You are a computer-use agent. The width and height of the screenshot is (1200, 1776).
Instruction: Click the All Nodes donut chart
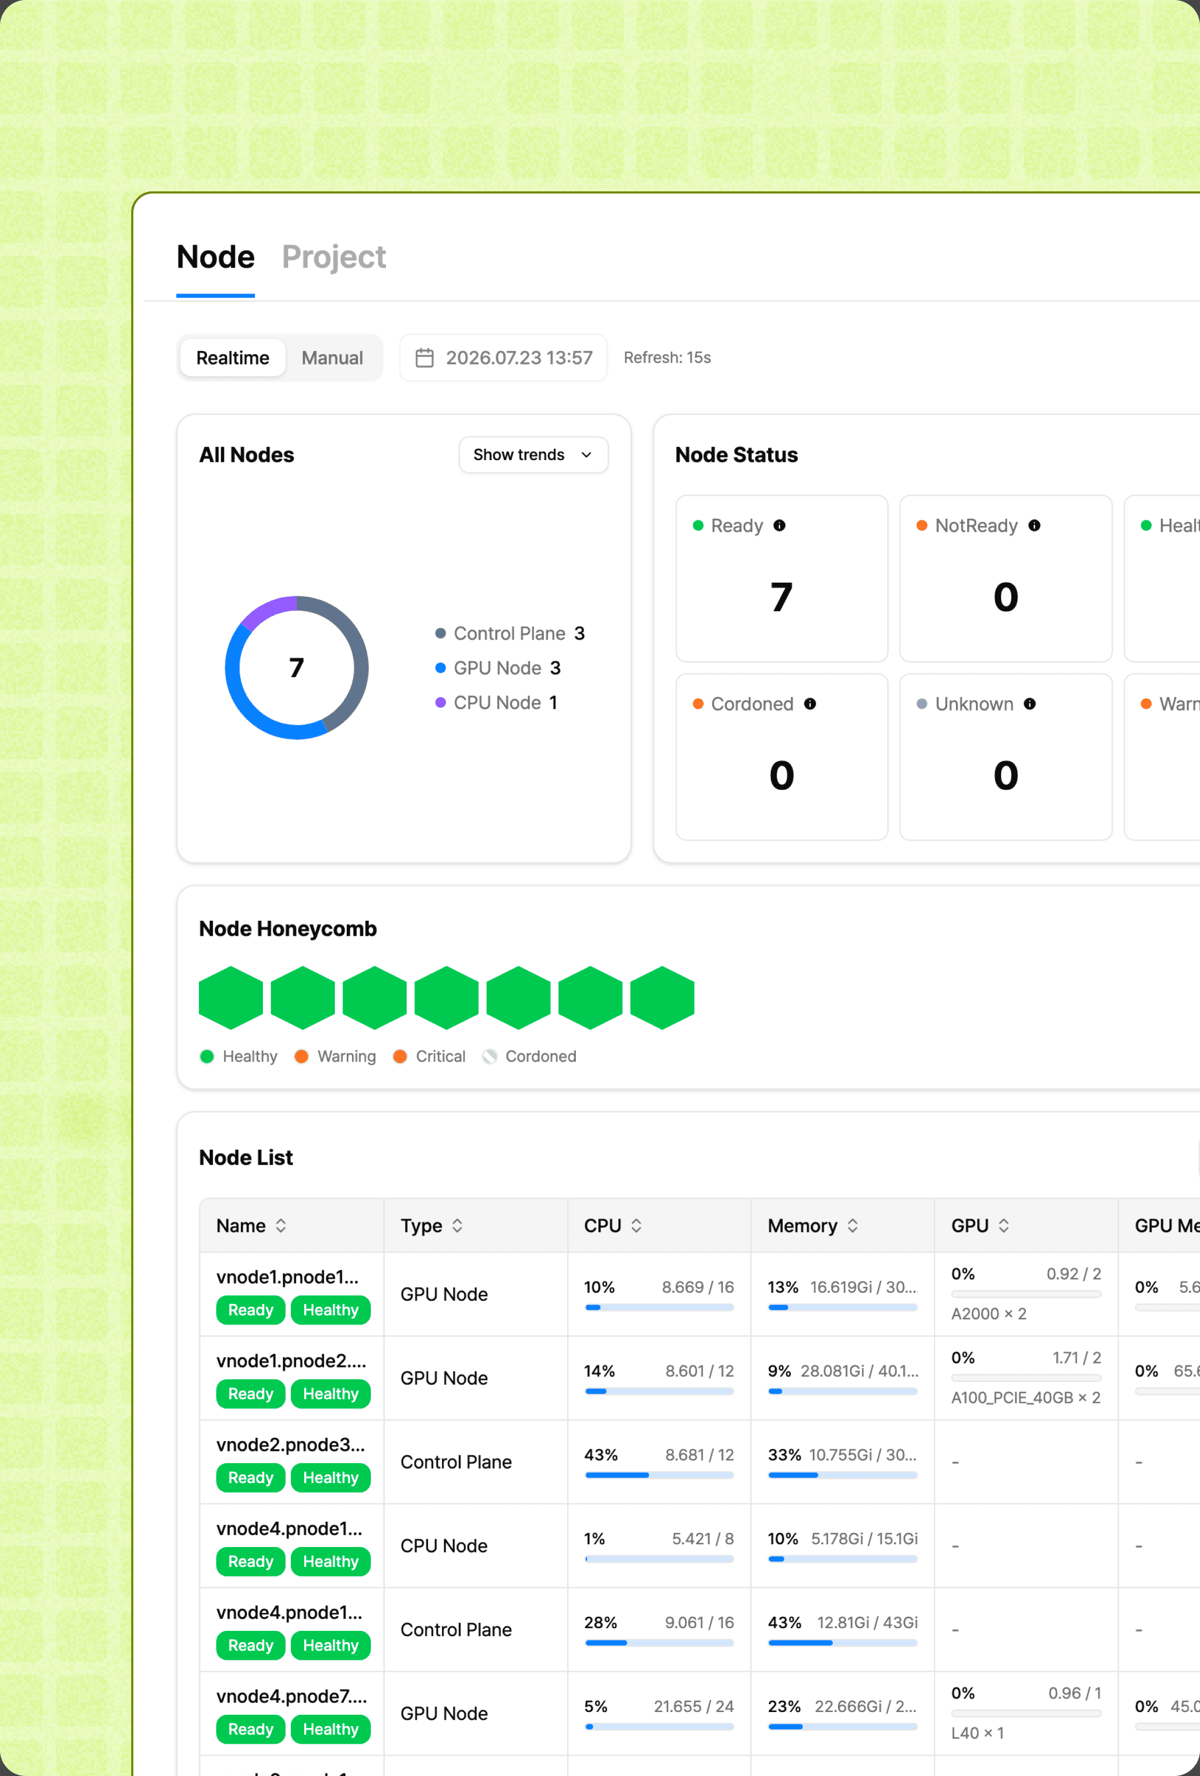[x=297, y=668]
